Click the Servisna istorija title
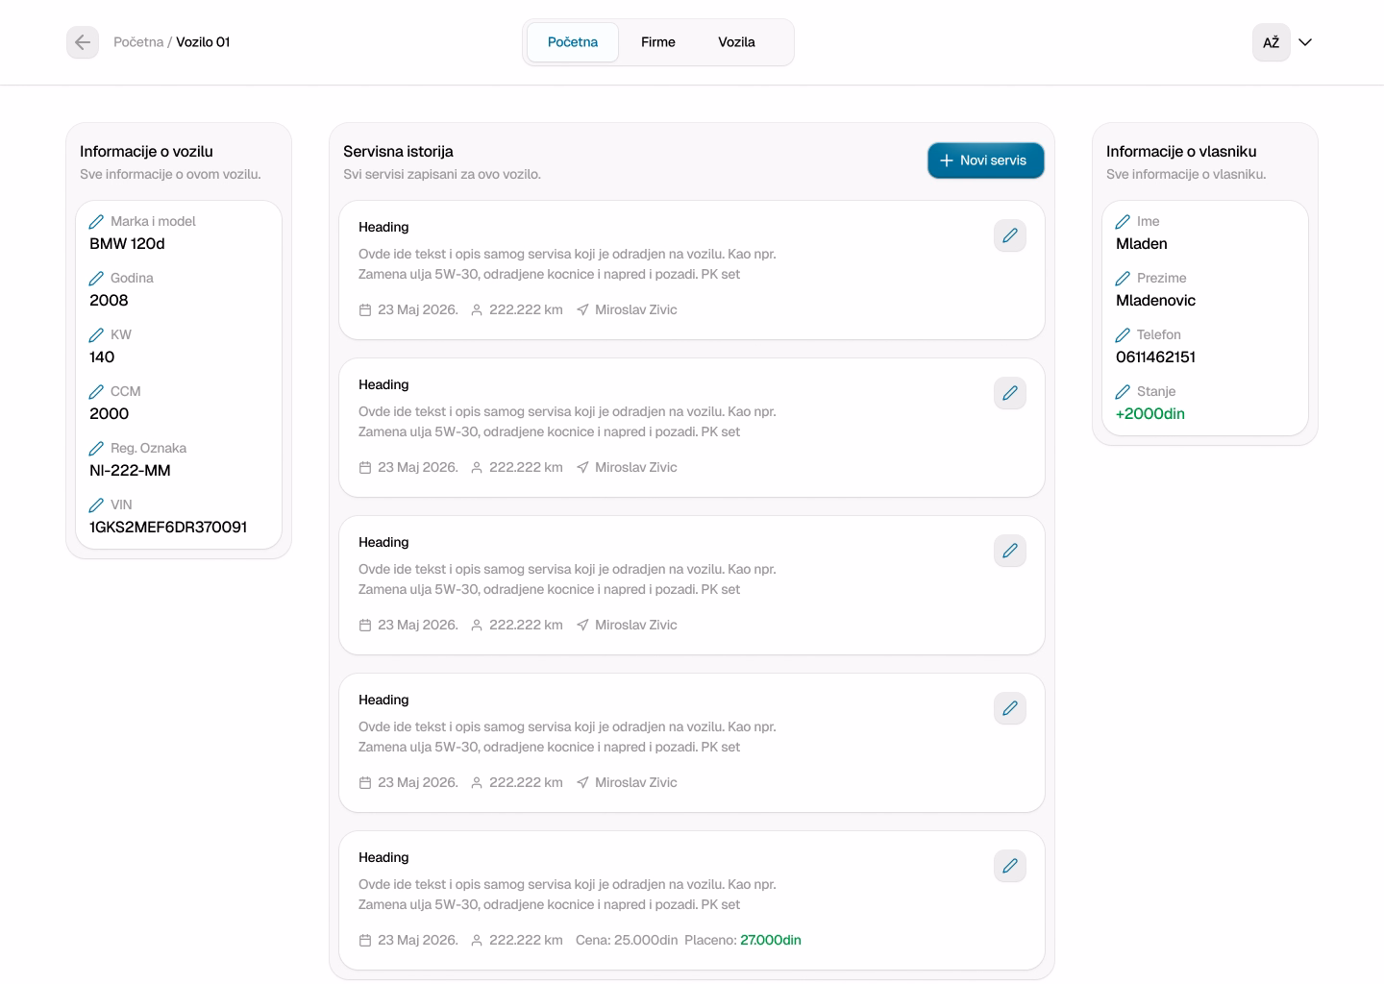 [398, 152]
